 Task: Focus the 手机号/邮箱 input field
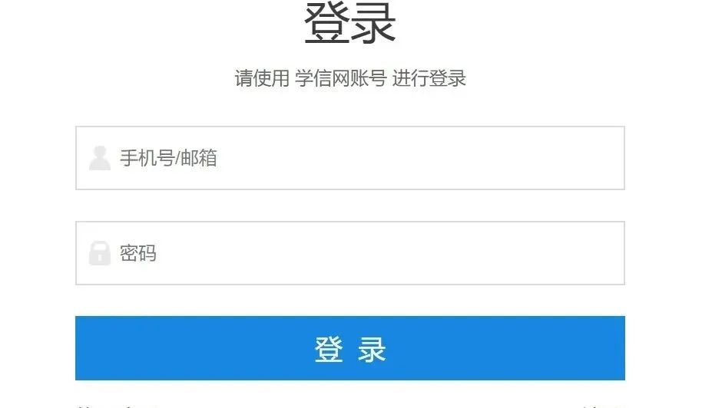350,158
